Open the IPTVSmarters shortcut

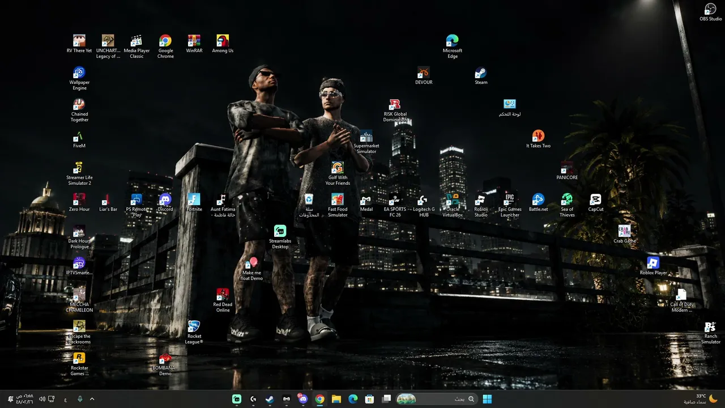(79, 266)
